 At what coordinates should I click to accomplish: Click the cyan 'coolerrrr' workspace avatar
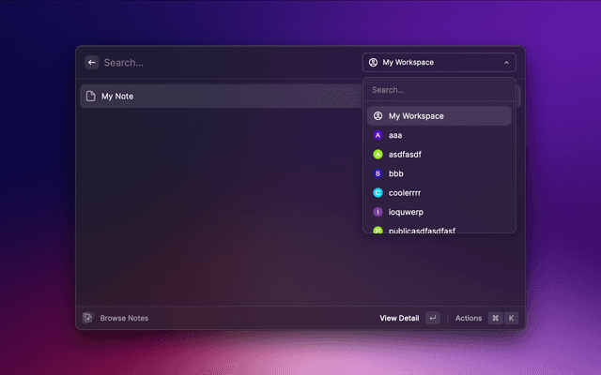pyautogui.click(x=378, y=193)
